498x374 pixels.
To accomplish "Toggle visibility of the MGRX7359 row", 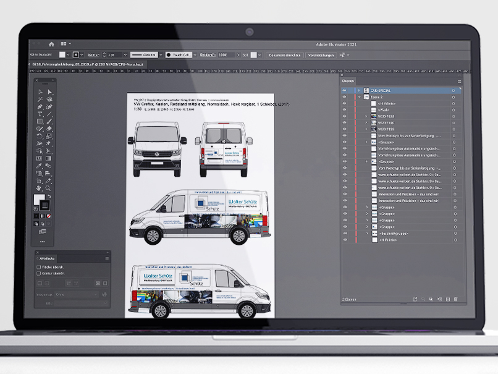I will tap(344, 129).
